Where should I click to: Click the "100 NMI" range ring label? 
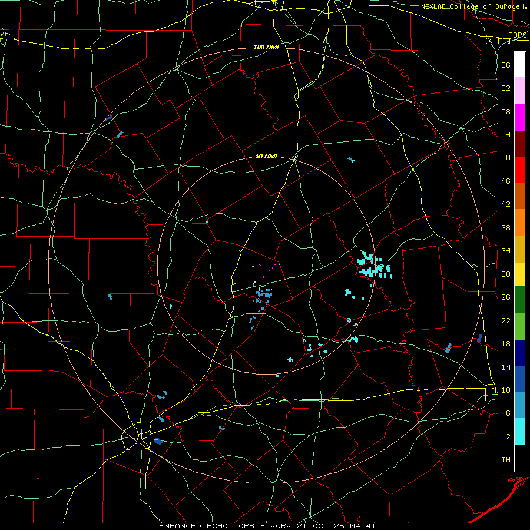click(x=266, y=47)
